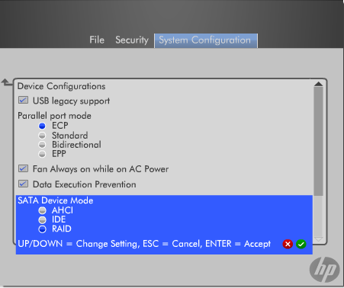Click the vertical scrollbar thumb
Screen dimensions: 344x288
point(318,141)
